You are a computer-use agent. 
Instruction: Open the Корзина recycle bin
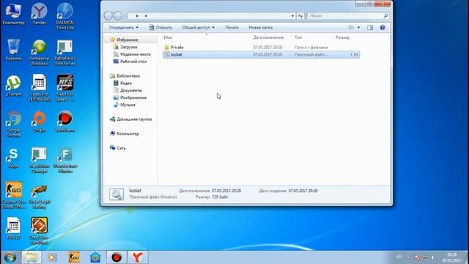13,49
